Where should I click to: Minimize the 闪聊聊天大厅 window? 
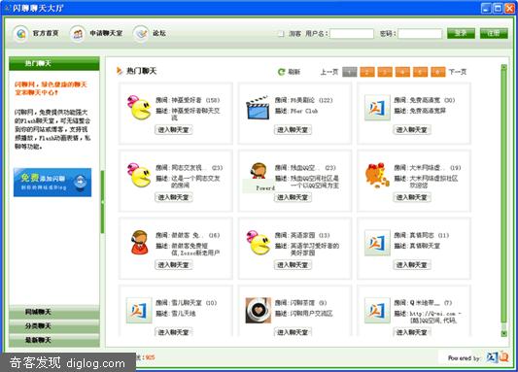click(x=486, y=8)
